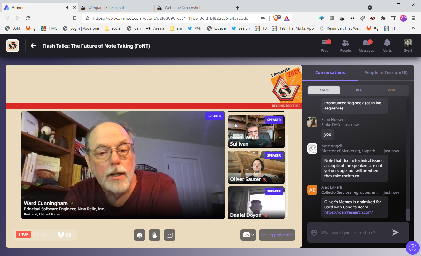Screen dimensions: 421x256
Task: Select the Polls tab
Action: pos(392,90)
